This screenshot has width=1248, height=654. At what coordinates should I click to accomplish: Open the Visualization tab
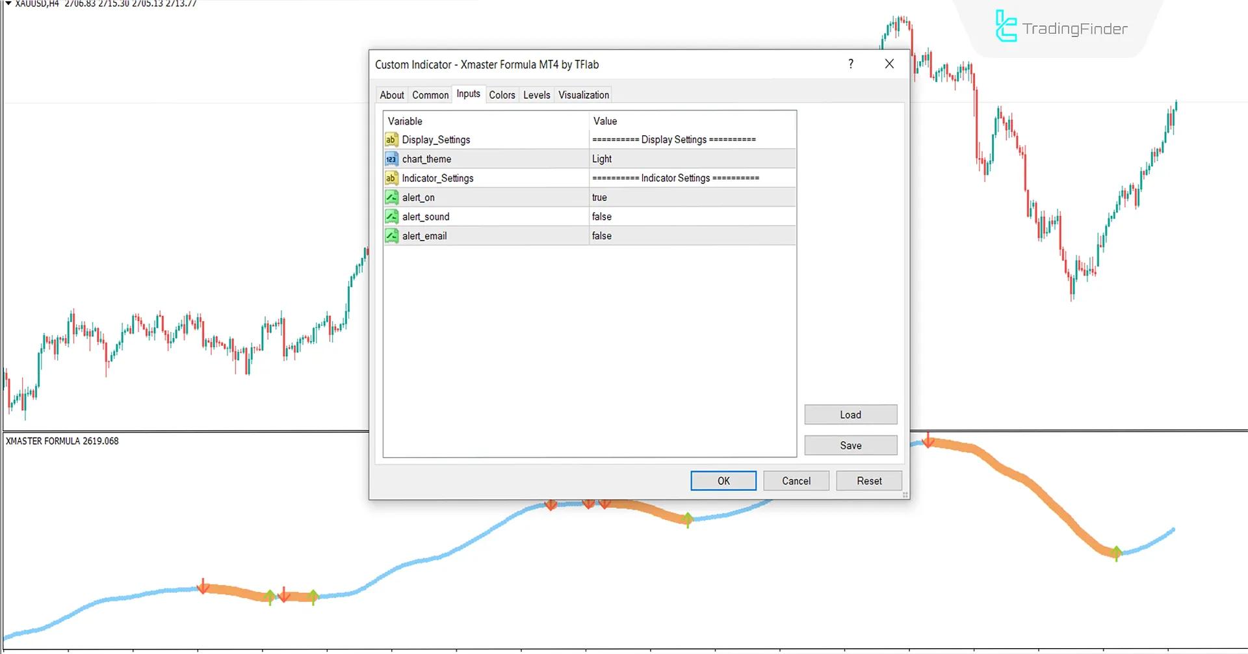point(582,94)
